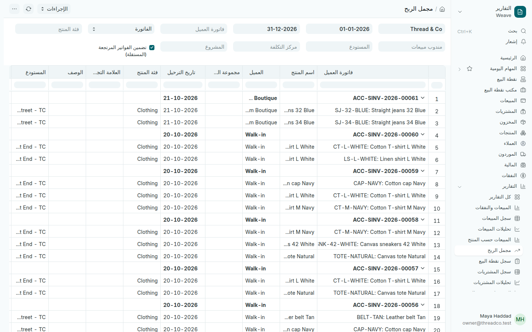
Task: Click the النفقات coin icon in the sidebar
Action: point(523,176)
